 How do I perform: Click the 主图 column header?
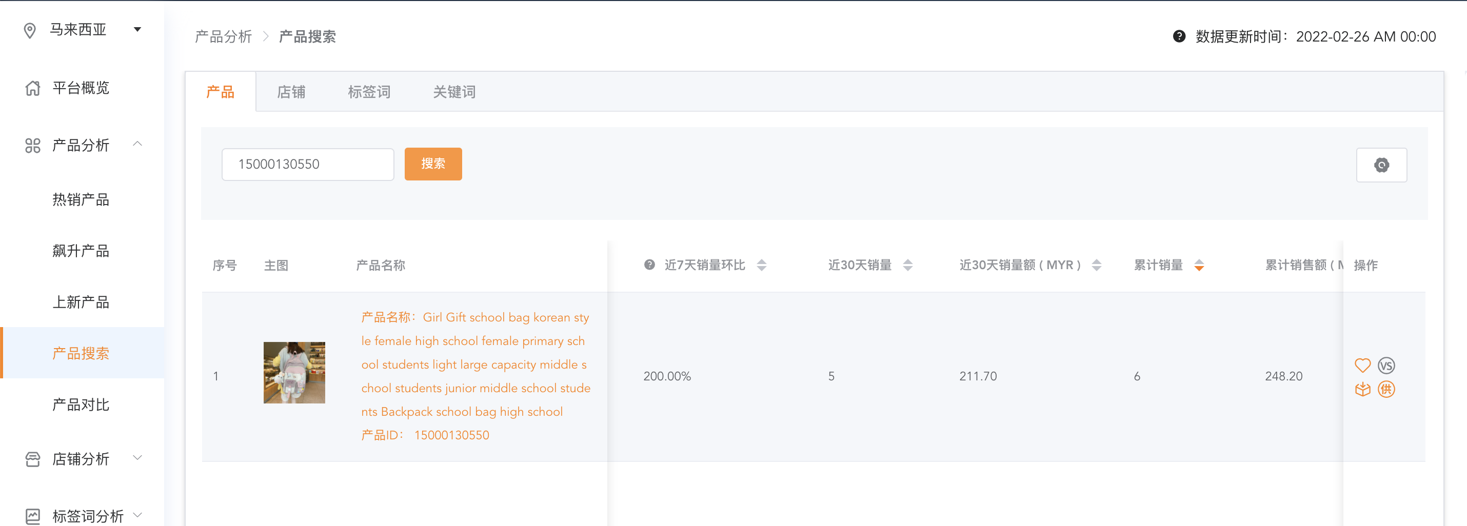pyautogui.click(x=276, y=265)
